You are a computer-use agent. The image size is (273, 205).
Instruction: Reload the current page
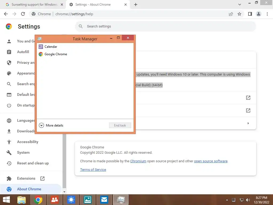pos(23,14)
